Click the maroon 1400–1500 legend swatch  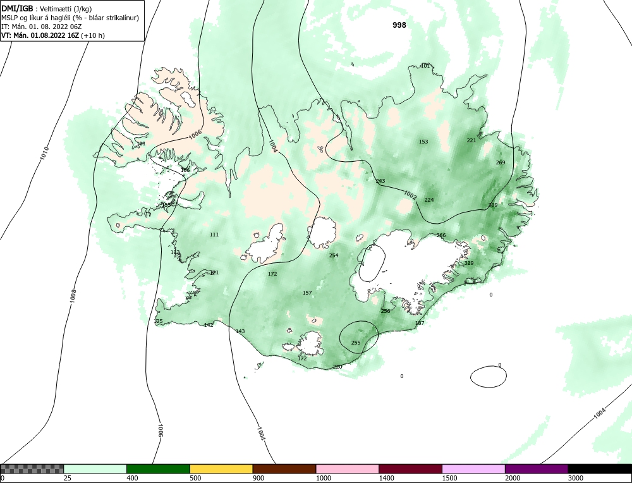(410, 468)
